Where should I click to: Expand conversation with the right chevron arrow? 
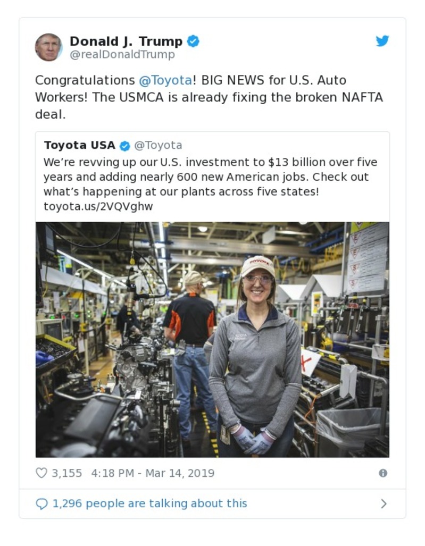click(x=384, y=503)
